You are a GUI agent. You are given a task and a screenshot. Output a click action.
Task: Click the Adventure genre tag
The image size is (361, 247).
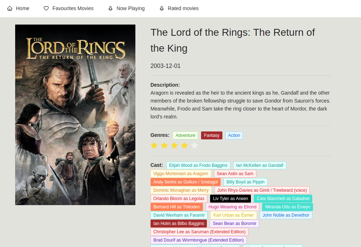pos(185,135)
